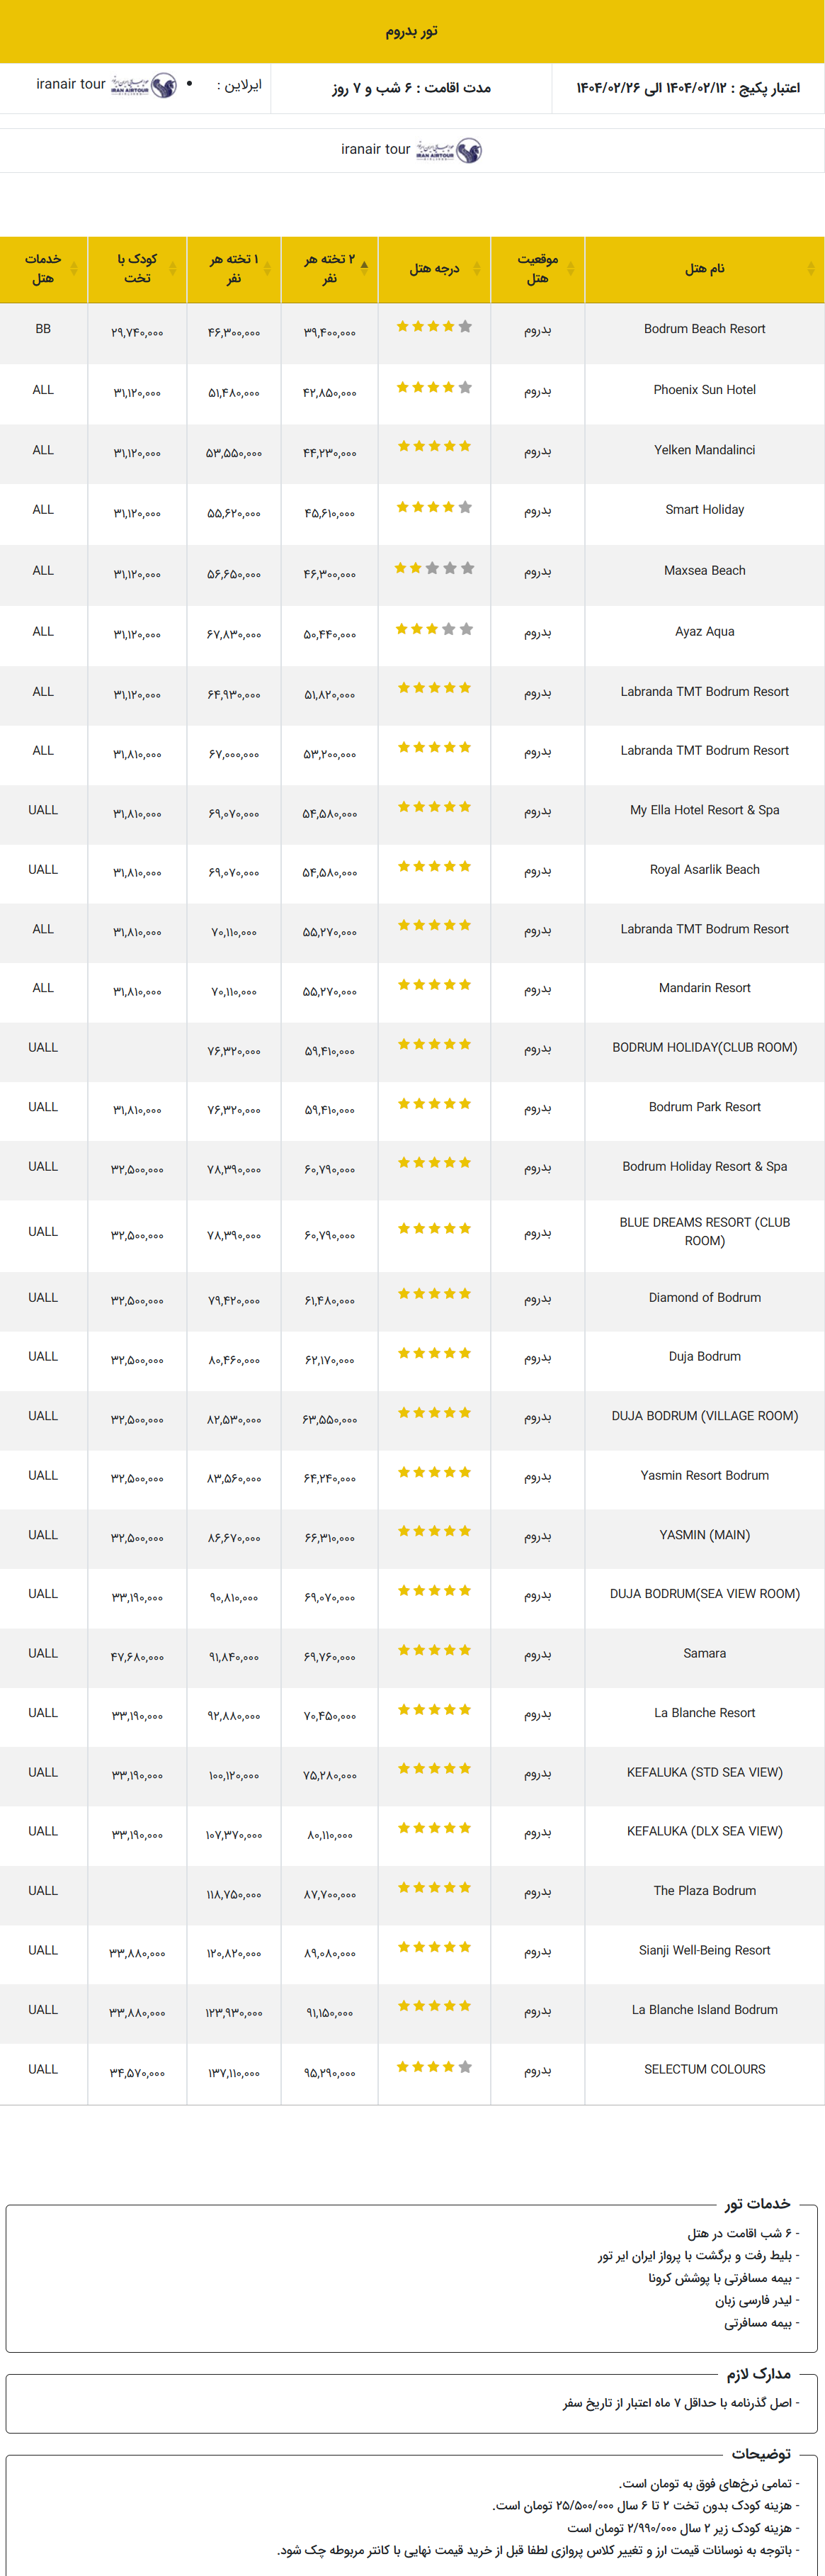Click the iranair tour text beside airline

pyautogui.click(x=71, y=84)
